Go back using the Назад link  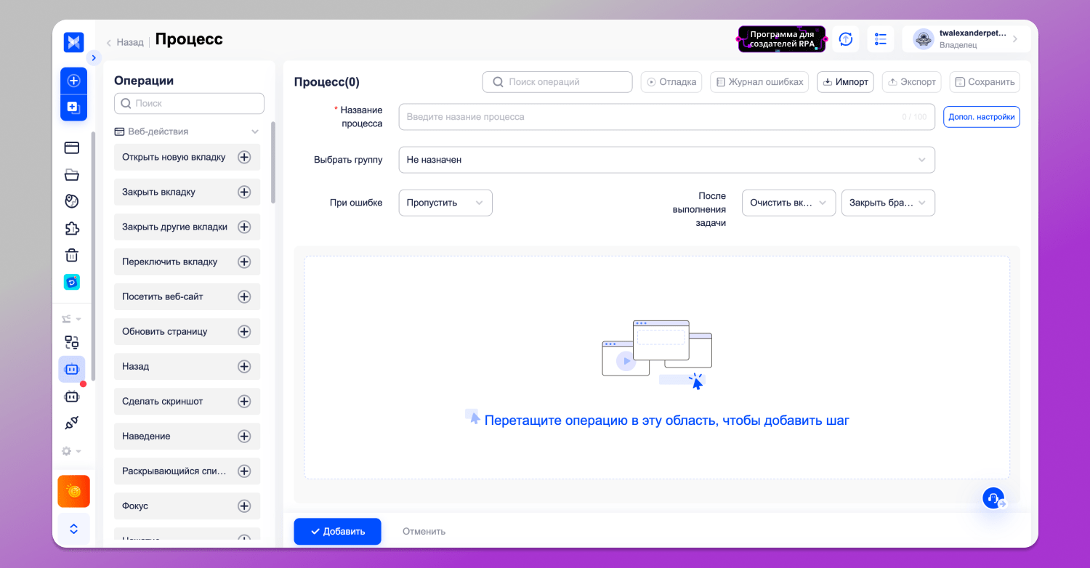coord(125,42)
